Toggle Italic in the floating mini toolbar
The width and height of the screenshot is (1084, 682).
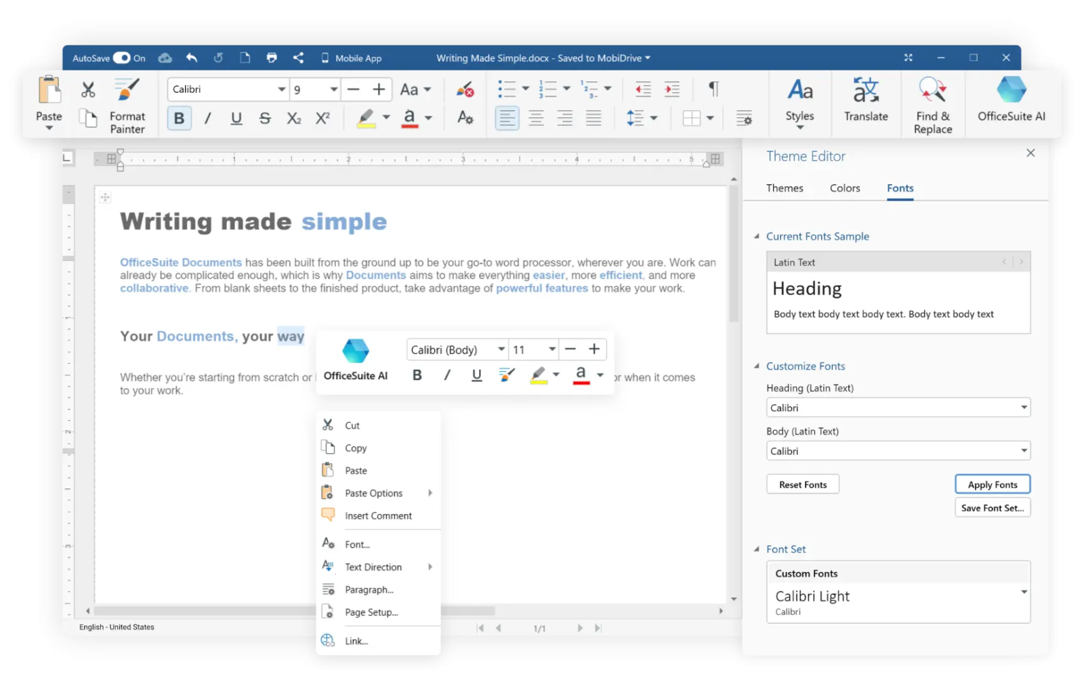pos(447,375)
